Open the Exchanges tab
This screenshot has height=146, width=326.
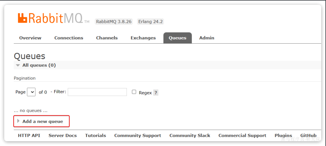point(143,38)
